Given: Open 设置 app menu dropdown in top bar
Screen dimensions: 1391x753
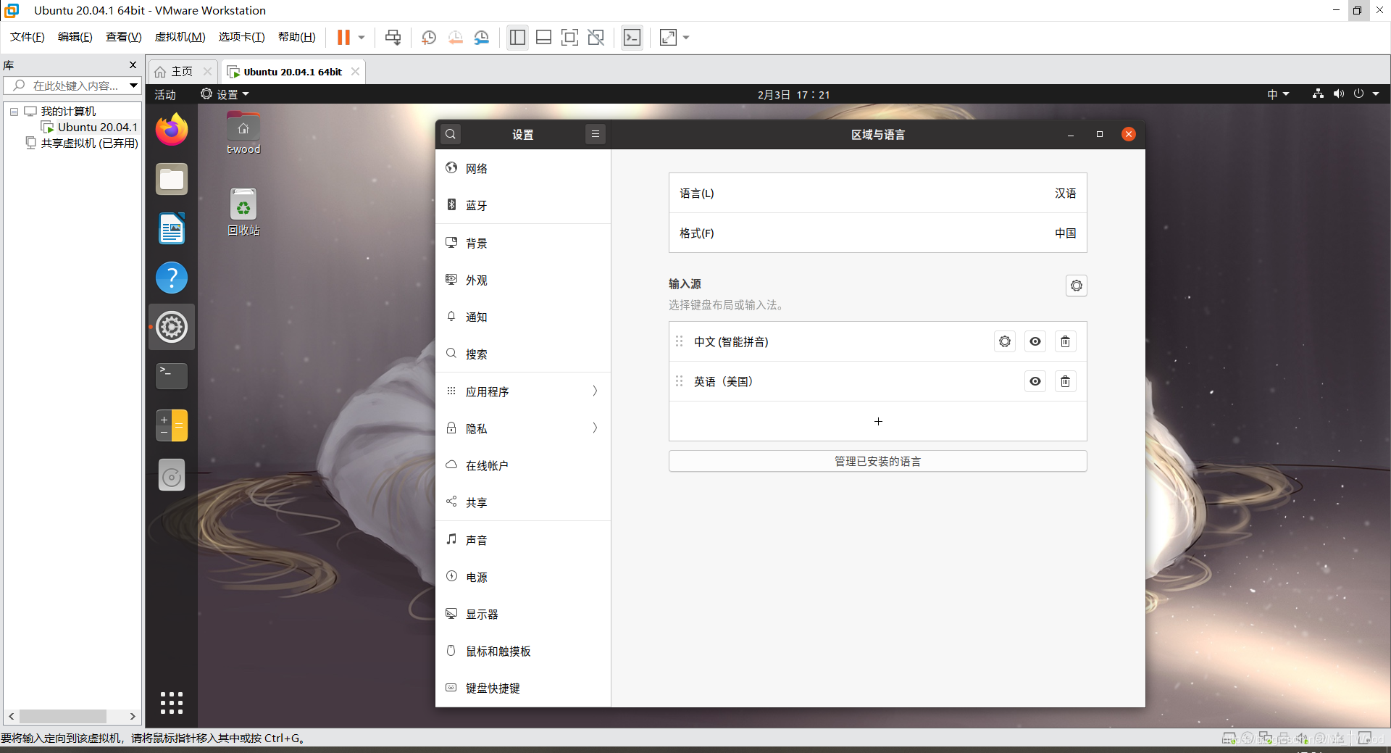Looking at the screenshot, I should pyautogui.click(x=225, y=94).
